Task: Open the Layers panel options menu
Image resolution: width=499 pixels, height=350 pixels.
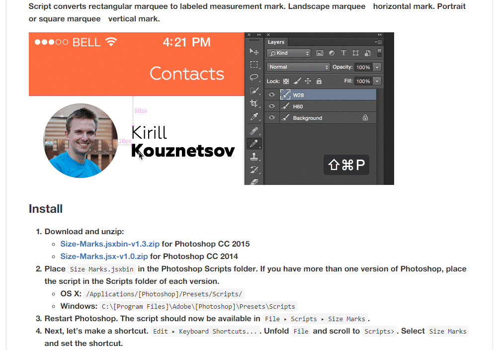Action: [x=379, y=42]
